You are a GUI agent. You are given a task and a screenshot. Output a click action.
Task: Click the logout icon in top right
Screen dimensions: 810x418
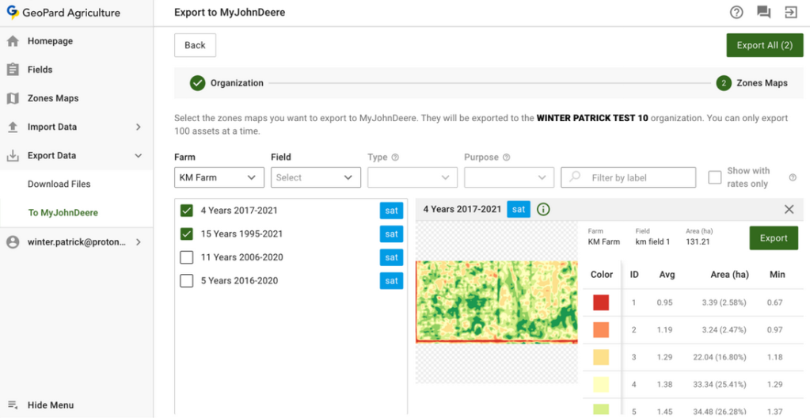point(790,12)
